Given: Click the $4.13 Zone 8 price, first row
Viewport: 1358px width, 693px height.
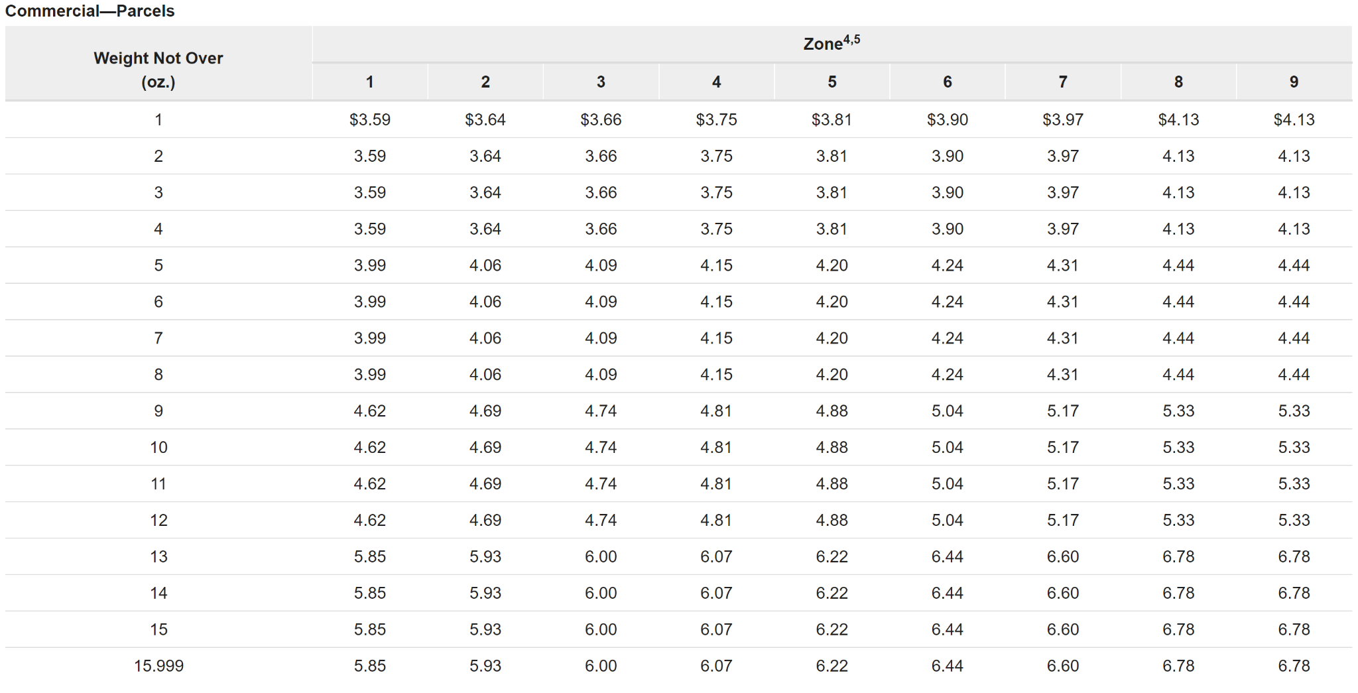Looking at the screenshot, I should point(1178,119).
